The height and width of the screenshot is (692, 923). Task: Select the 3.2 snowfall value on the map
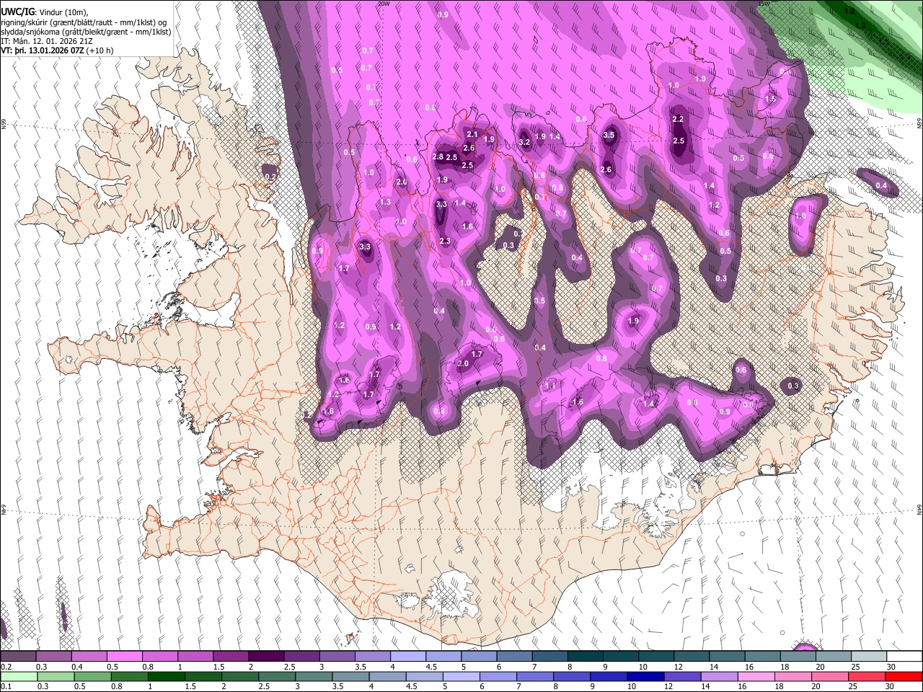point(524,142)
